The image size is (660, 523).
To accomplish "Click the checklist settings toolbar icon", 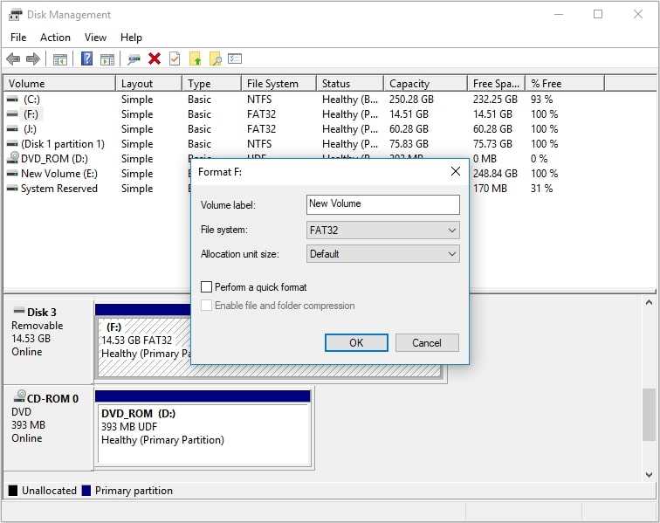I will (235, 58).
